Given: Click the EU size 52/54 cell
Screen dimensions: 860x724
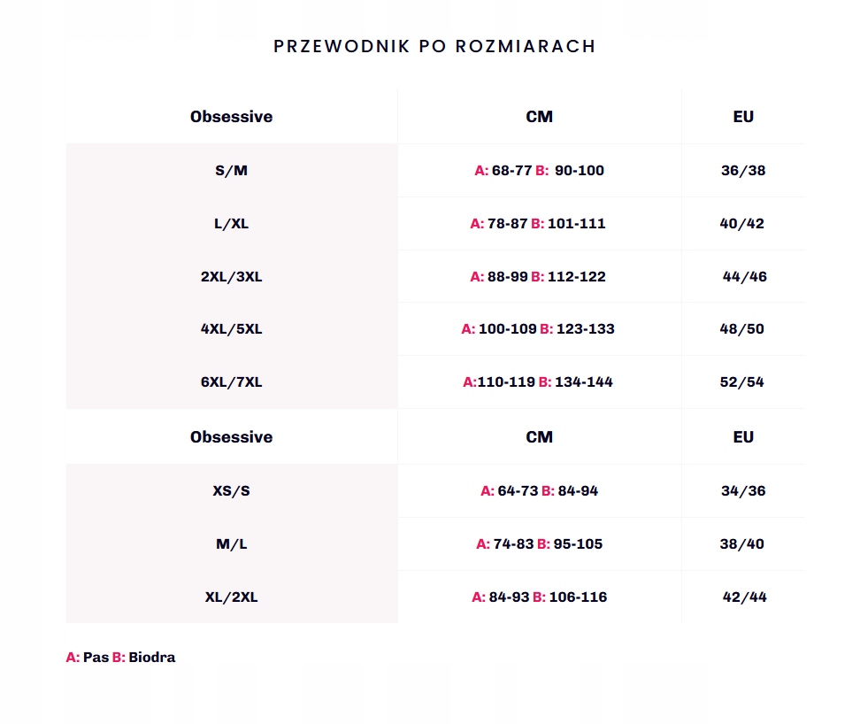Looking at the screenshot, I should (x=742, y=382).
